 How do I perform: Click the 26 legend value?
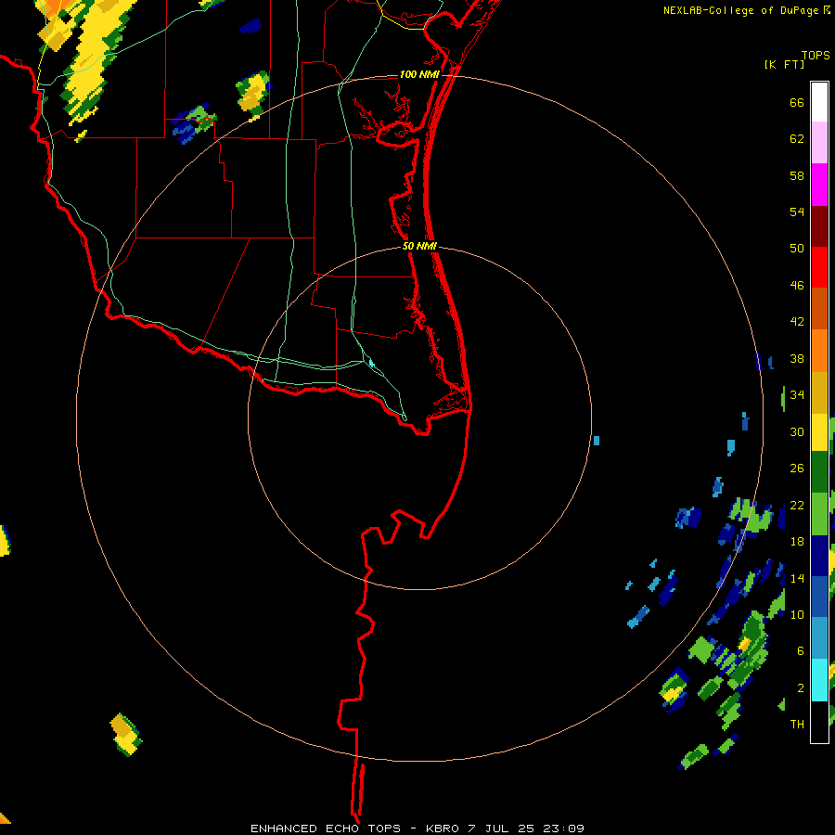797,469
